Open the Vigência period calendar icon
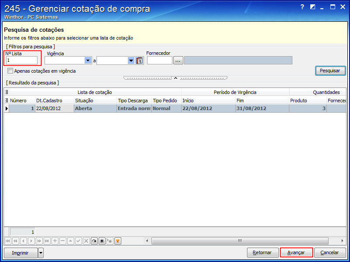The image size is (350, 262). [139, 60]
